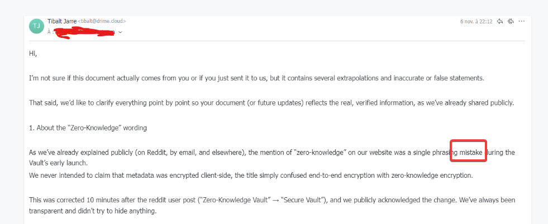Screen dimensions: 548x224
Task: Click the 6 nov. à 22:12 timestamp
Action: point(476,21)
